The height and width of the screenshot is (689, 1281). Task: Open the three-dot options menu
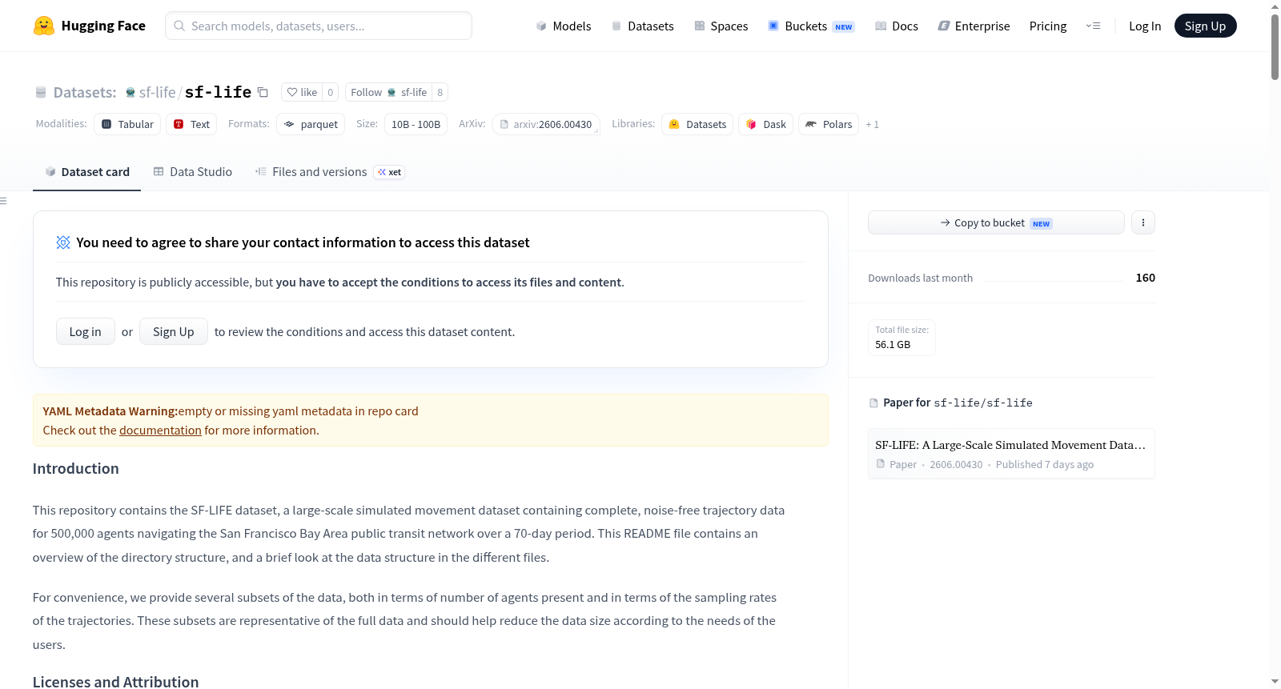tap(1143, 222)
